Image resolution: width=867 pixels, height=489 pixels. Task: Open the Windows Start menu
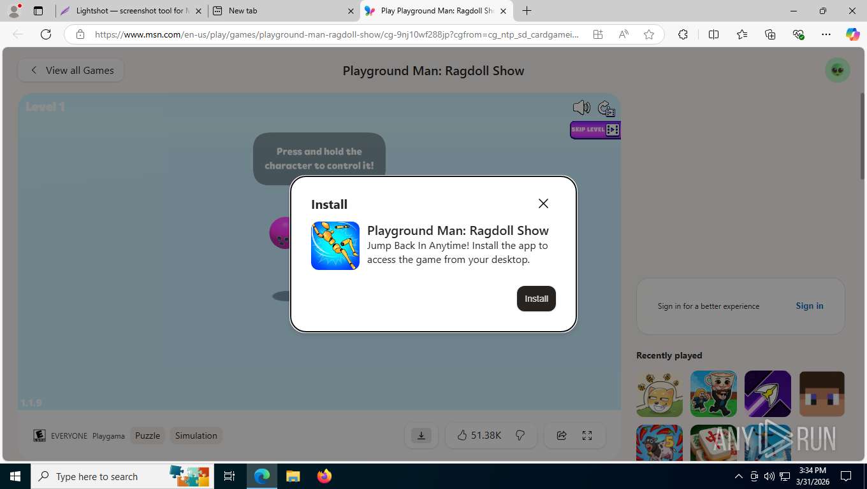[15, 476]
